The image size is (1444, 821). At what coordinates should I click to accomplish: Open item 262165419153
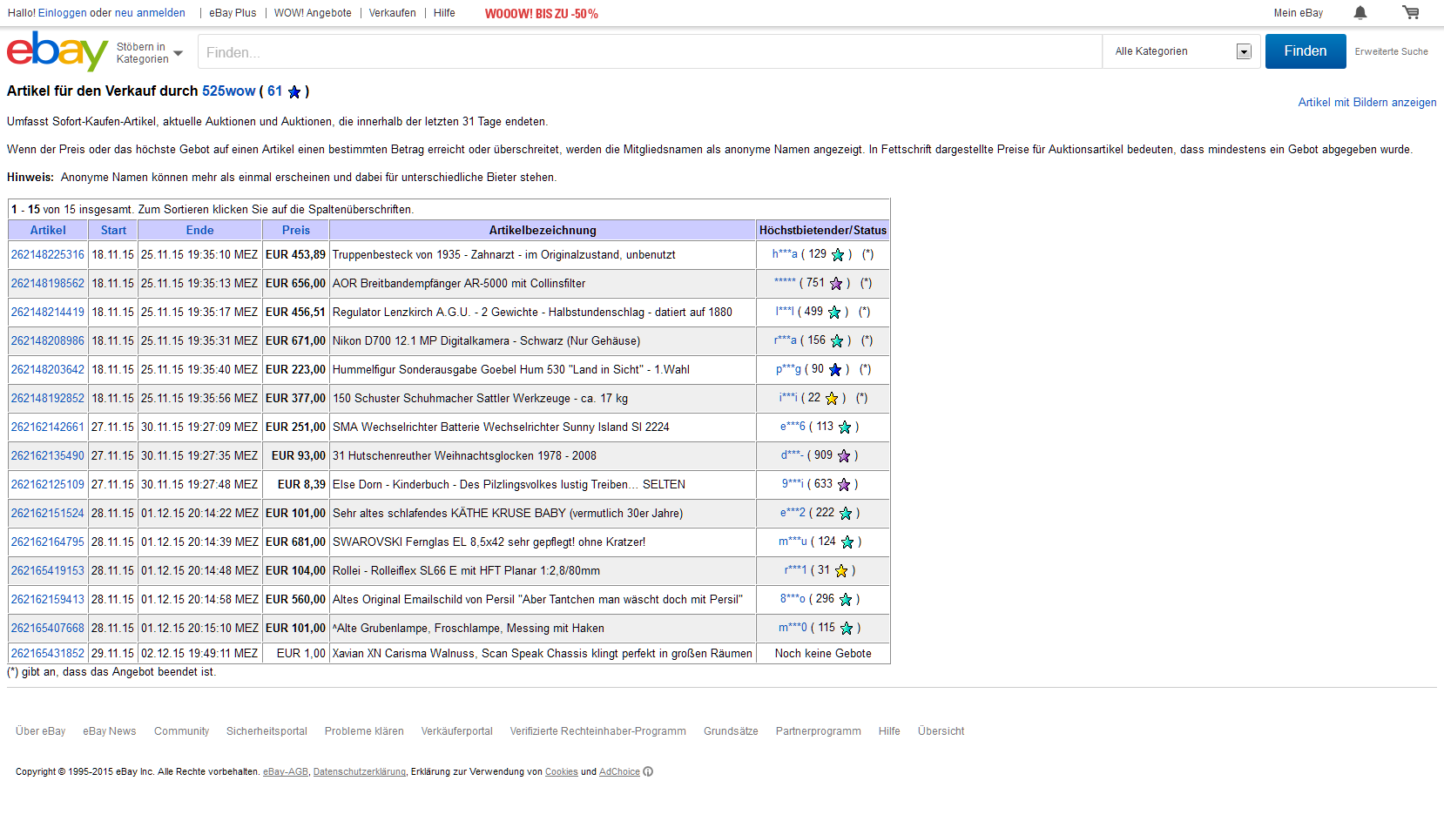click(48, 571)
